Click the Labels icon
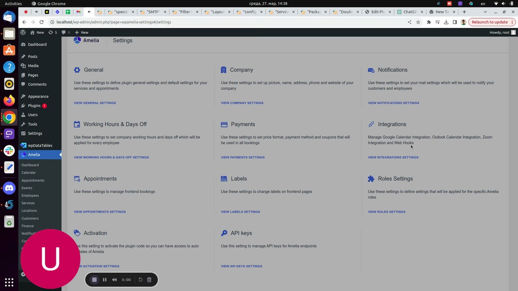Image resolution: width=518 pixels, height=291 pixels. [224, 179]
